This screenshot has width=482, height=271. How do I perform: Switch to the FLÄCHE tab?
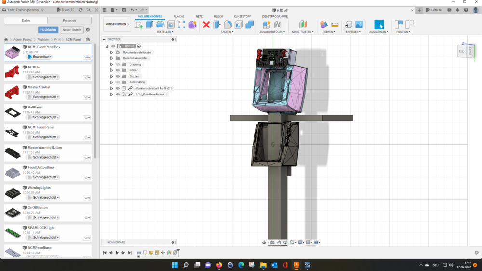tap(179, 16)
